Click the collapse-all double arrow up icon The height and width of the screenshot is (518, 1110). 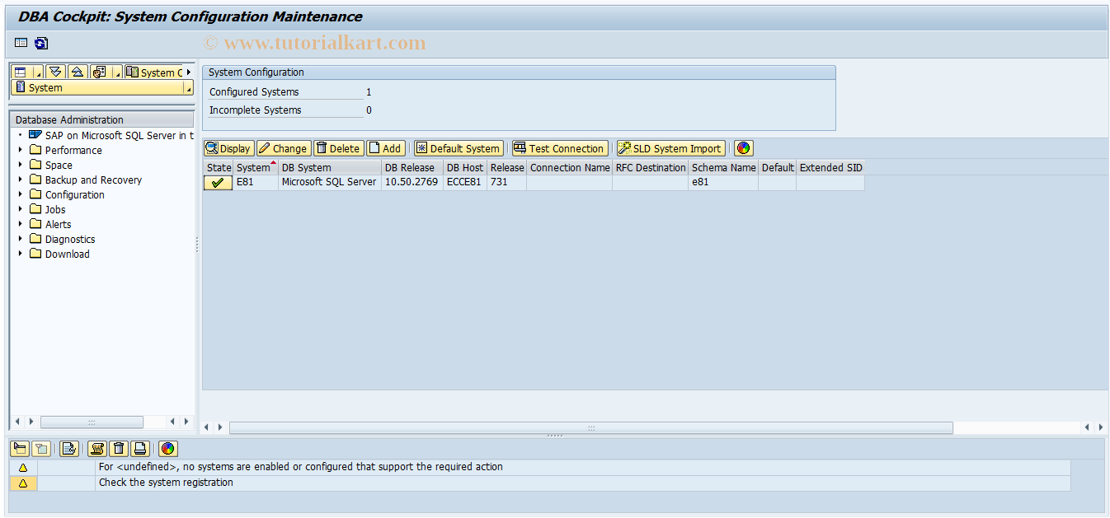[76, 72]
